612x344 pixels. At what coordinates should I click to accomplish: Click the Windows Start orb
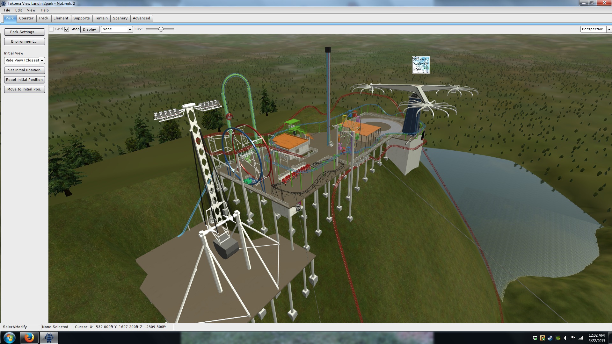click(9, 337)
